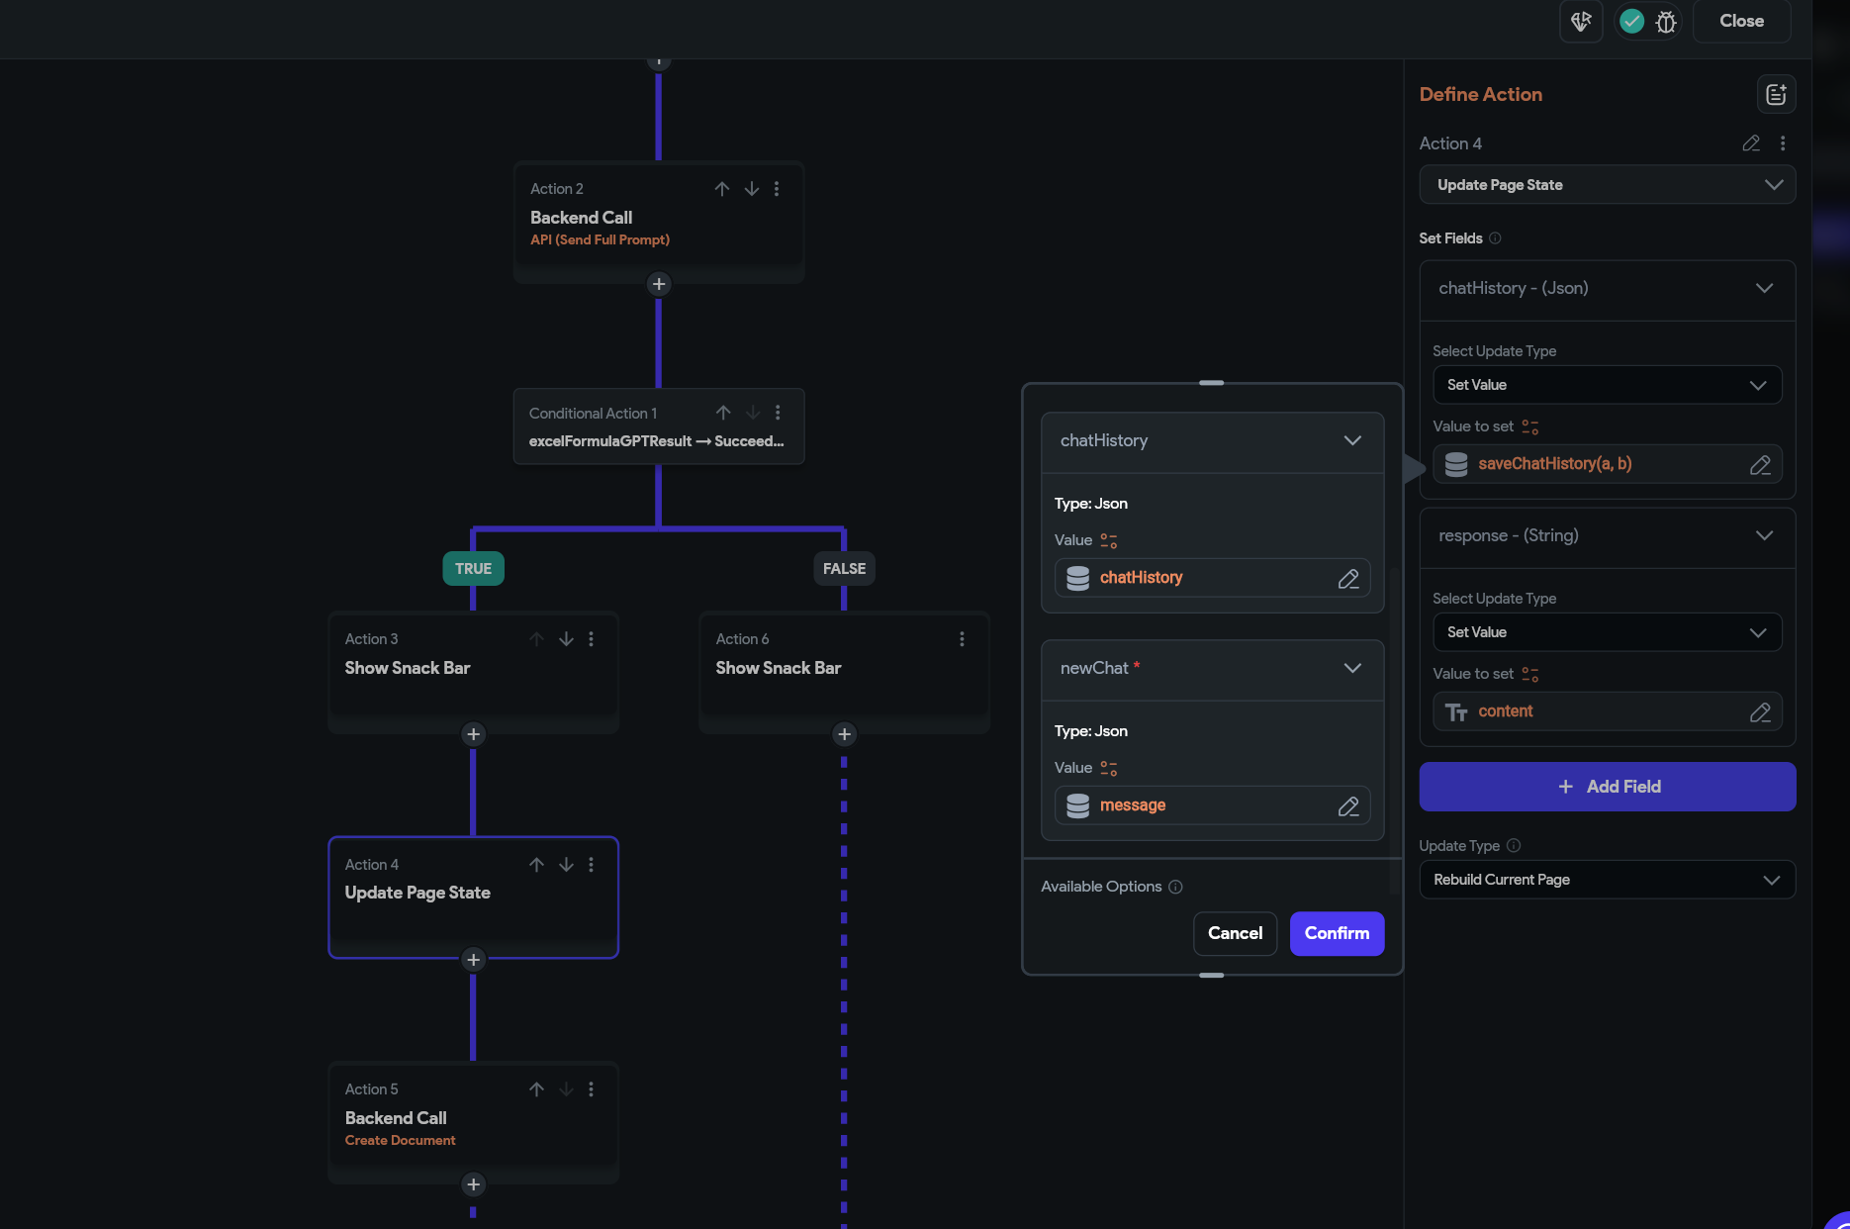Click the diamond cursor icon in top bar
This screenshot has height=1229, width=1850.
[1581, 21]
